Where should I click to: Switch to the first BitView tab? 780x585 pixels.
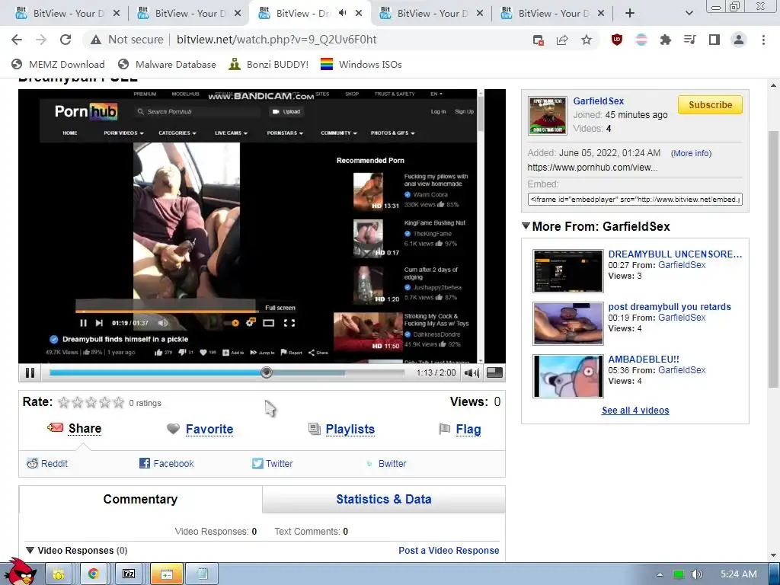tap(67, 14)
